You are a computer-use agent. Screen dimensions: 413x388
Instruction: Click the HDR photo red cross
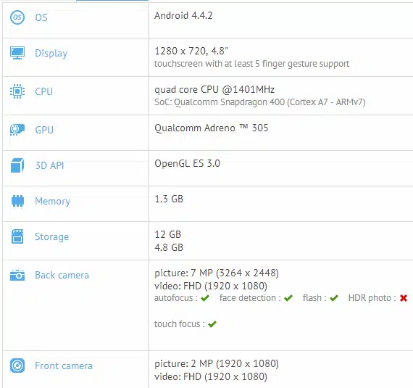[404, 298]
